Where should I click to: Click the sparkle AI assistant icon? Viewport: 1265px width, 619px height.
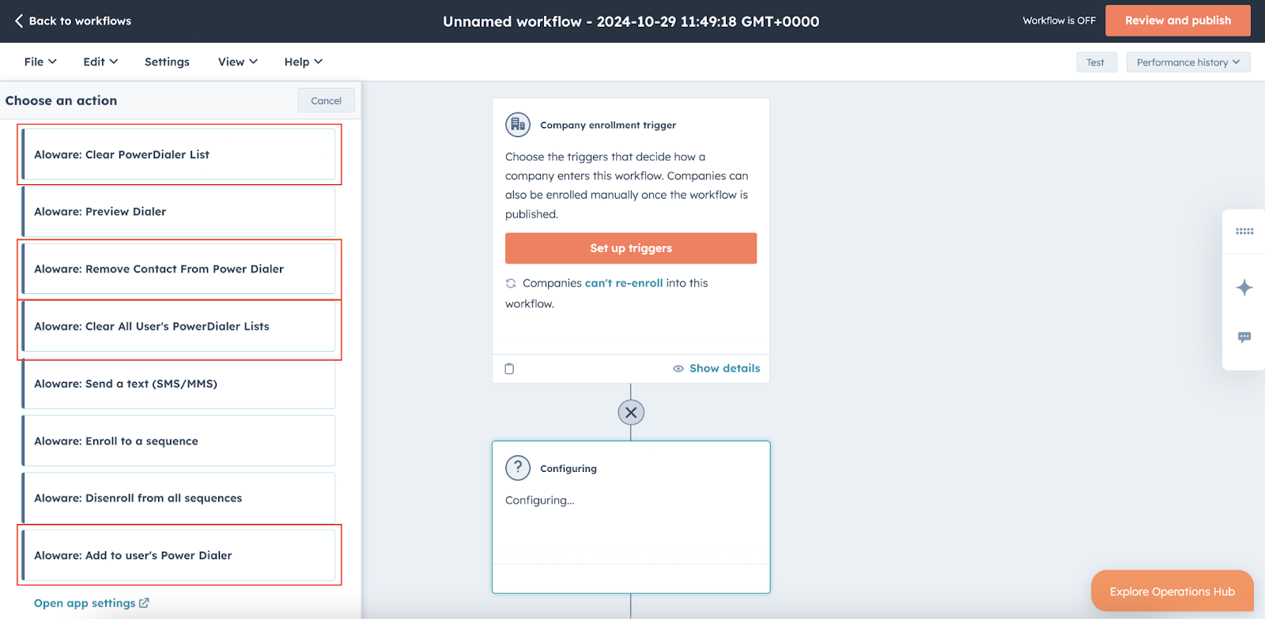pos(1244,288)
